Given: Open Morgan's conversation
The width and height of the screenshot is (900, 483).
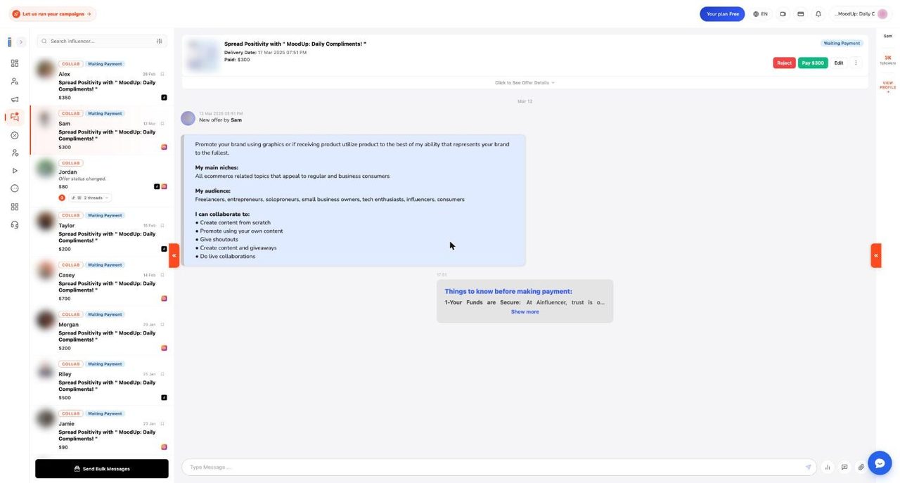Looking at the screenshot, I should [x=102, y=331].
